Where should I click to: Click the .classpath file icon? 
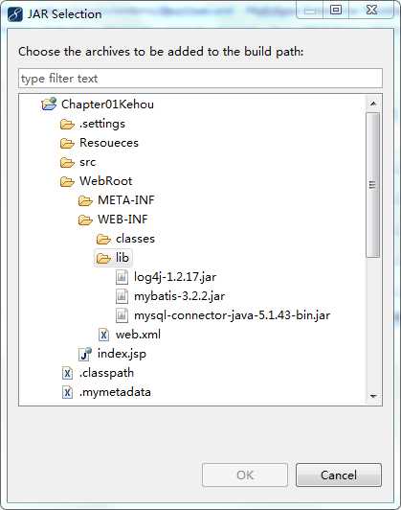67,373
